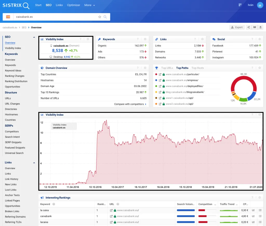266x226 pixels.
Task: Click Compare with competitors link
Action: pyautogui.click(x=130, y=104)
